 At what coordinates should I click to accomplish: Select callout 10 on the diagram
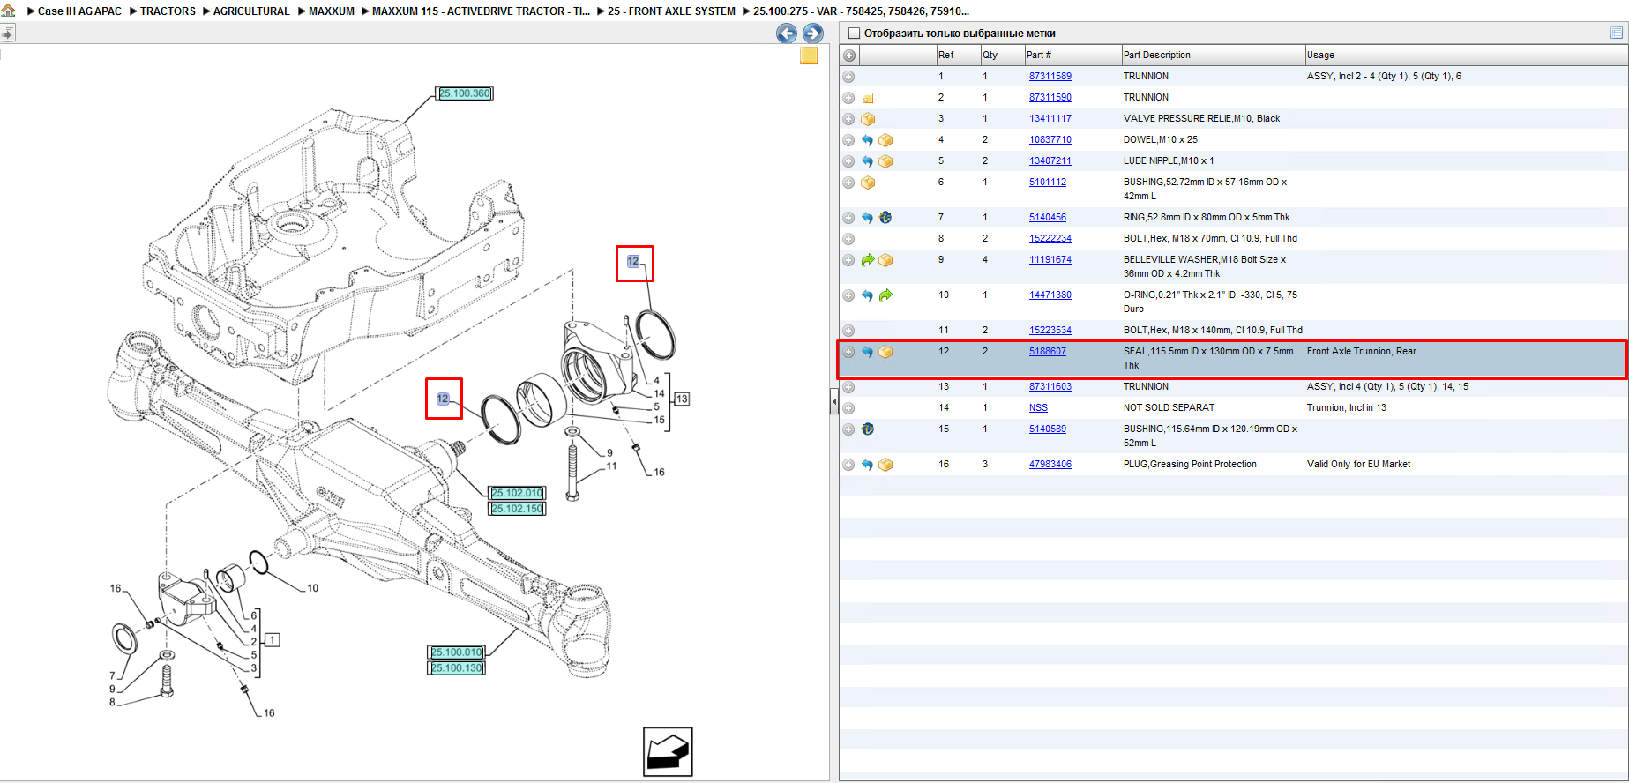click(312, 588)
